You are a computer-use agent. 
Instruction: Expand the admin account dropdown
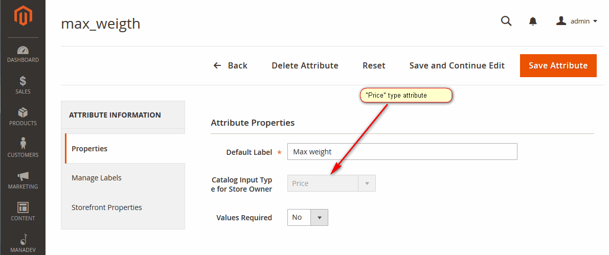pyautogui.click(x=577, y=21)
